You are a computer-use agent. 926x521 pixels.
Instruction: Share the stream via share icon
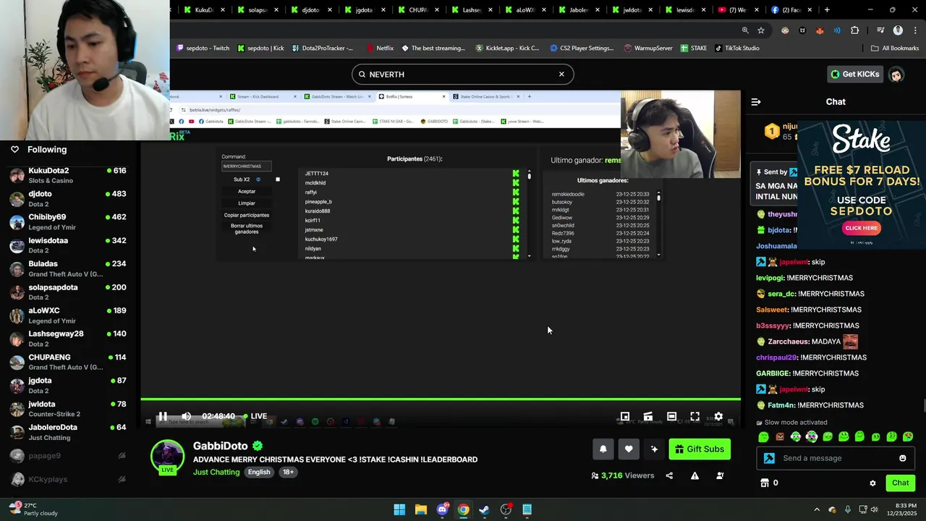pos(669,475)
